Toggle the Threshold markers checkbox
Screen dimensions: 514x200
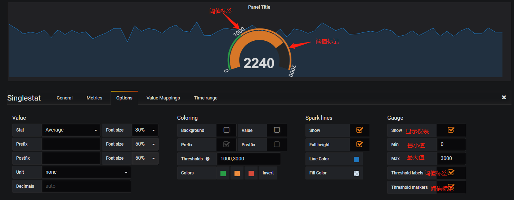(x=451, y=187)
